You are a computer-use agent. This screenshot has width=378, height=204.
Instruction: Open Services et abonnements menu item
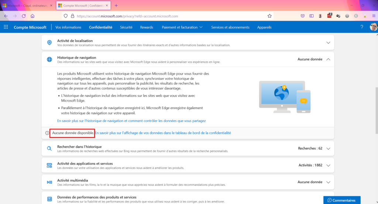pyautogui.click(x=230, y=27)
